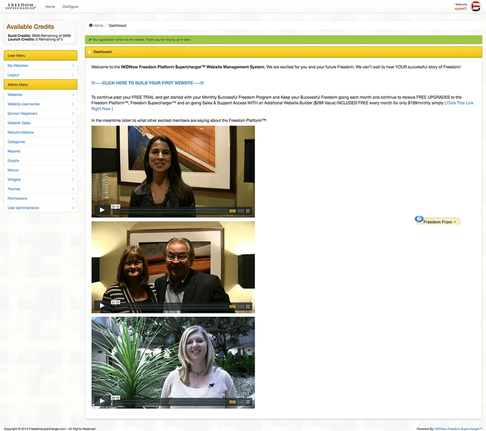Click the build your first website link
This screenshot has width=486, height=431.
coord(147,83)
